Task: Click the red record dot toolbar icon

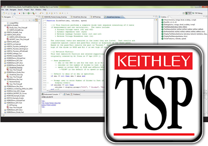Action: tap(20, 13)
